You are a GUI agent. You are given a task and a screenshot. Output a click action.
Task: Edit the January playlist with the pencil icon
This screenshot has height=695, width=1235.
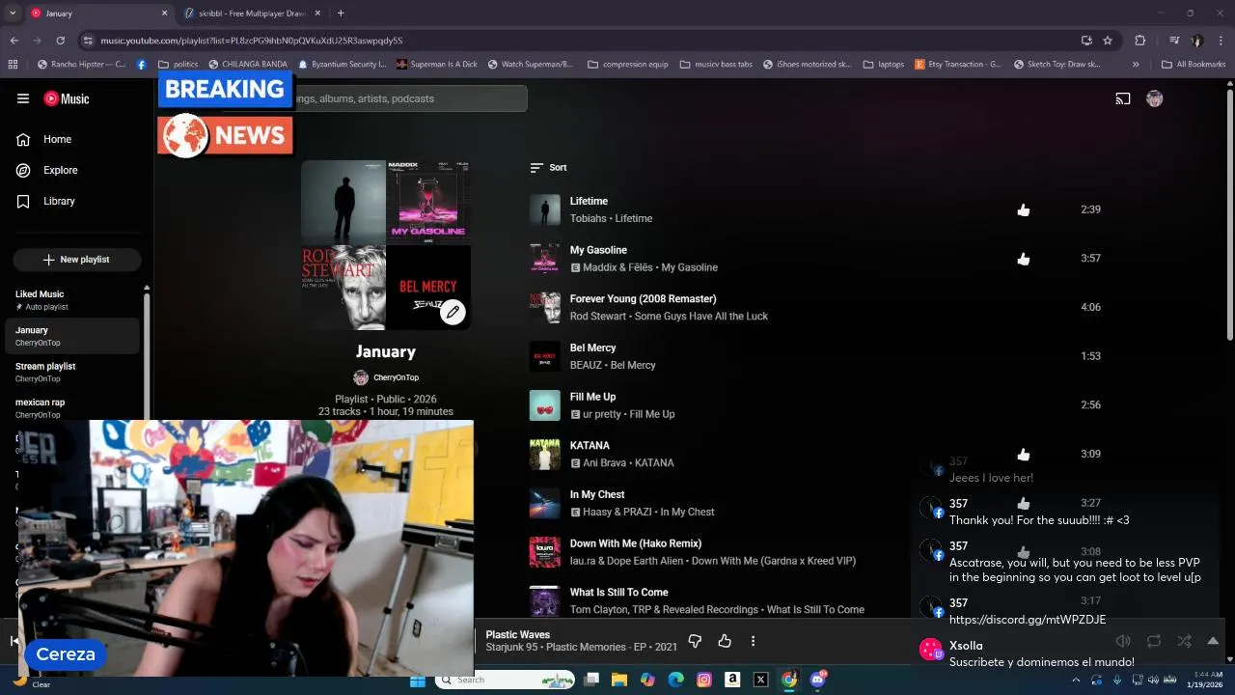coord(453,312)
